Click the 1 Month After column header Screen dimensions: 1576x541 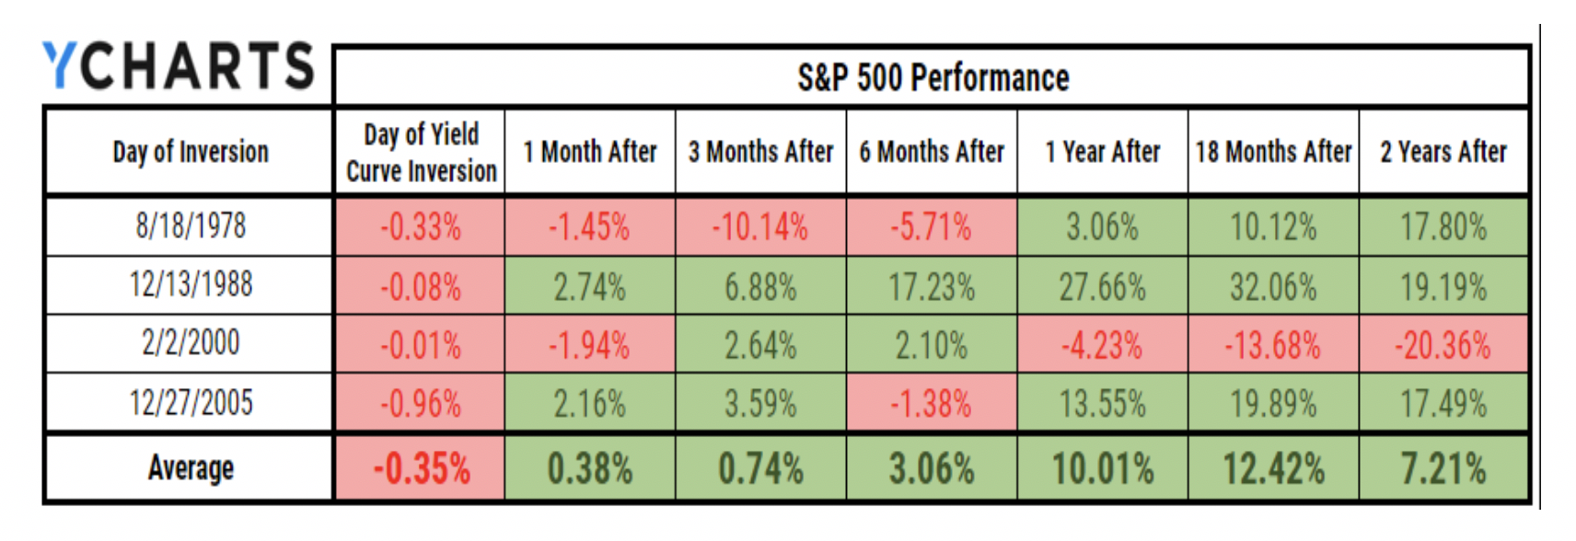pyautogui.click(x=590, y=152)
